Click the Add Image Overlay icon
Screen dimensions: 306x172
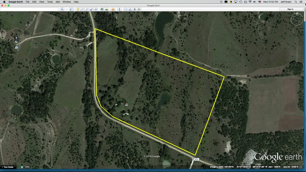(91, 9)
